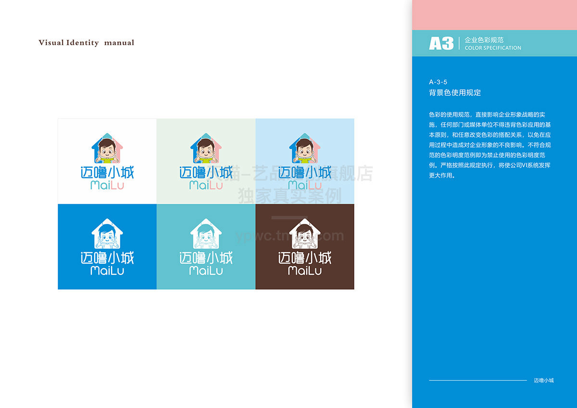The width and height of the screenshot is (577, 408).
Task: Click the large A3 section badge
Action: coord(441,44)
